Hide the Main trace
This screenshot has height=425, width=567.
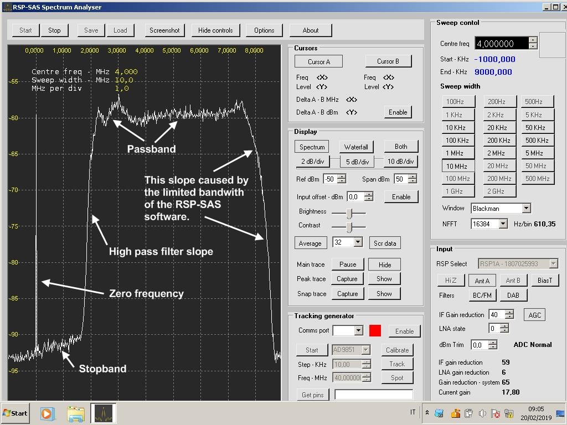(384, 265)
